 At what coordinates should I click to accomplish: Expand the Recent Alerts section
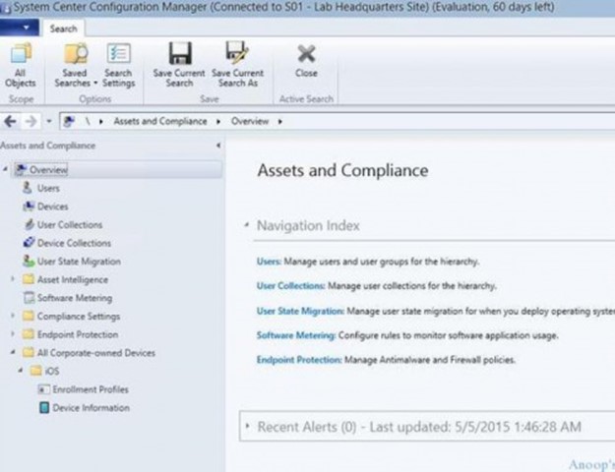pyautogui.click(x=248, y=426)
